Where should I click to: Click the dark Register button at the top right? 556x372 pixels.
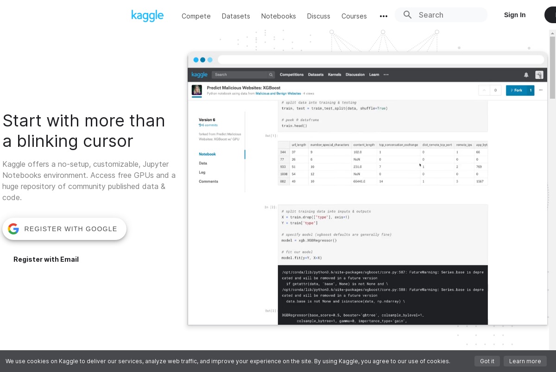[550, 15]
